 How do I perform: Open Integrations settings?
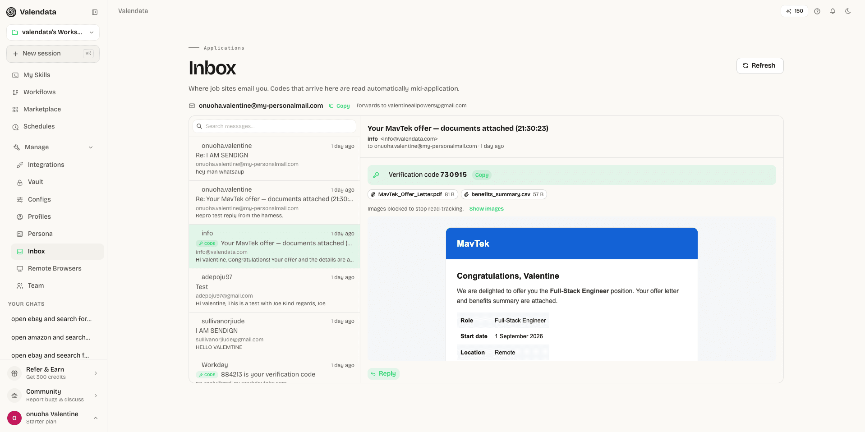click(x=57, y=165)
